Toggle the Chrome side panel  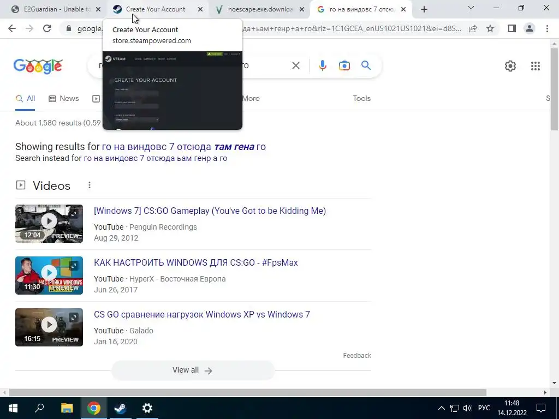(x=512, y=28)
